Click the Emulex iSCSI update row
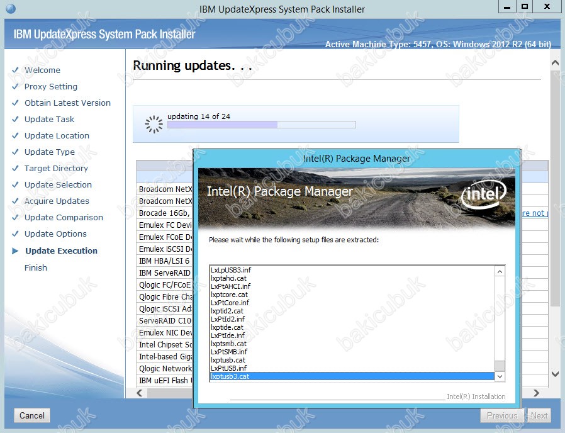This screenshot has height=433, width=565. tap(165, 249)
